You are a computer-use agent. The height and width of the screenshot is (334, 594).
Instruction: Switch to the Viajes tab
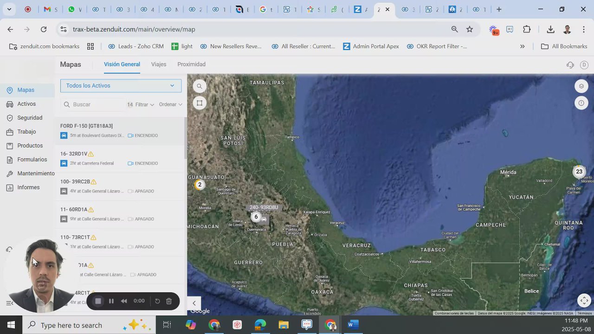pos(159,64)
